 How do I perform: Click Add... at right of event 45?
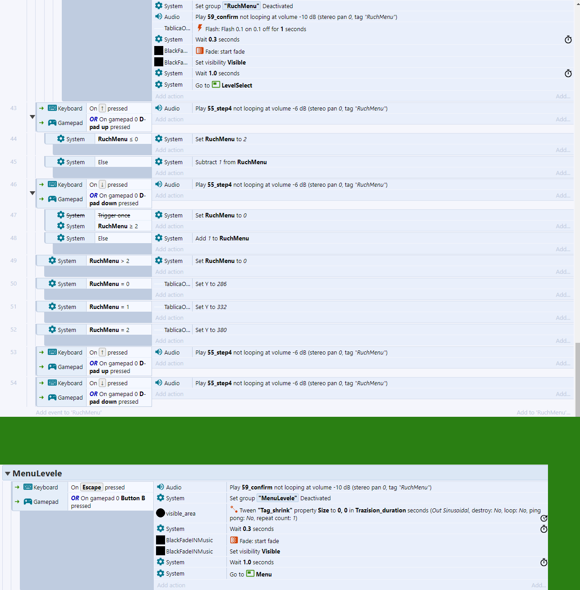[563, 173]
